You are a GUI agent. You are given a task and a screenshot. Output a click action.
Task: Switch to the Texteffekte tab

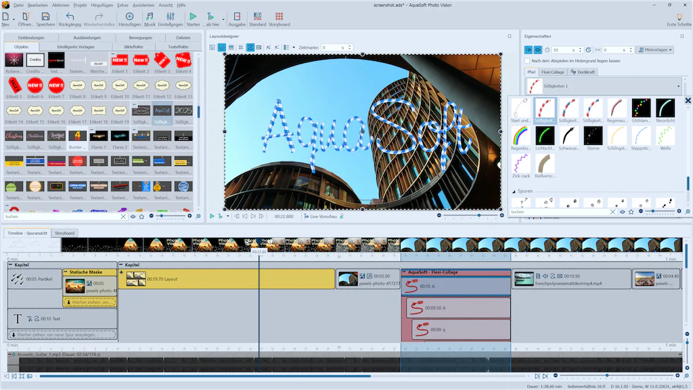[x=178, y=47]
